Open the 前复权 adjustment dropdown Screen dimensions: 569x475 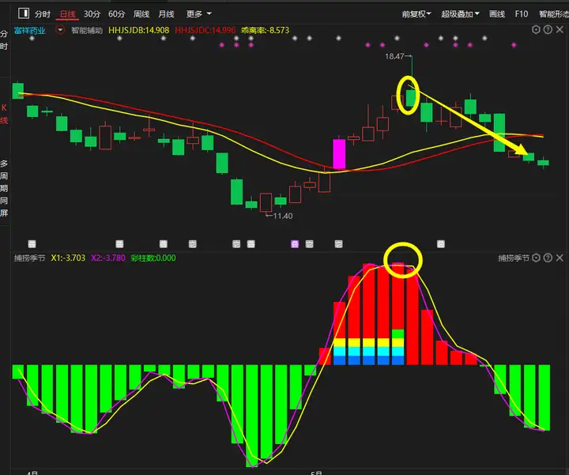point(416,14)
